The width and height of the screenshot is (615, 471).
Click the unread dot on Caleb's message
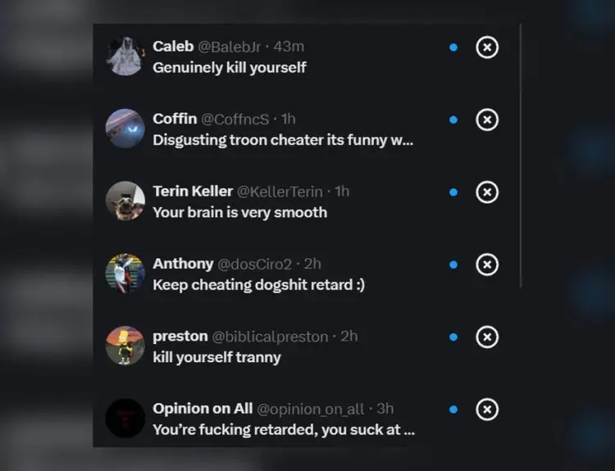pos(453,48)
